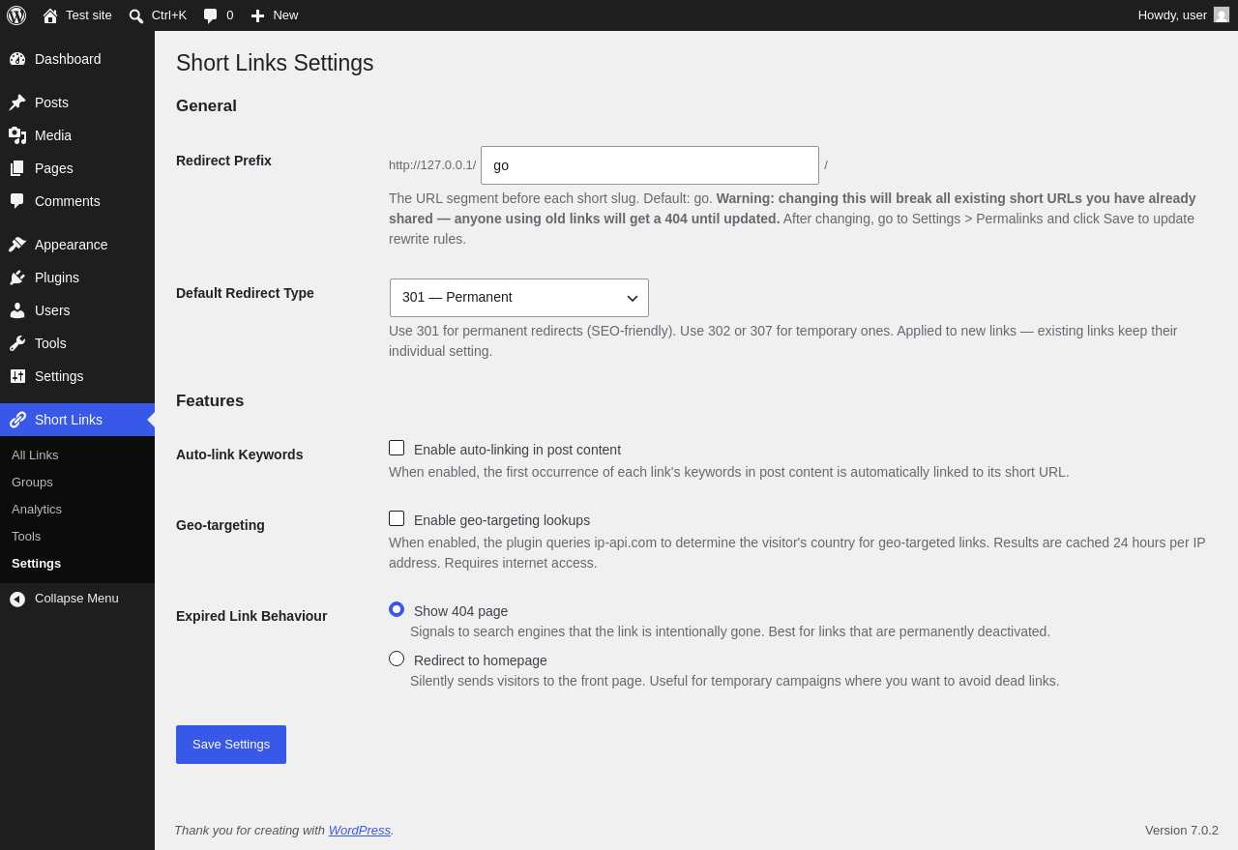Click the Pages icon in sidebar

[x=17, y=168]
